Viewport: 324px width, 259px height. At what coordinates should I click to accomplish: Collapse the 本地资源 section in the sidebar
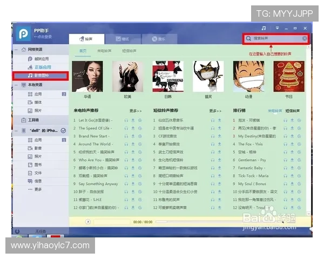[16, 85]
